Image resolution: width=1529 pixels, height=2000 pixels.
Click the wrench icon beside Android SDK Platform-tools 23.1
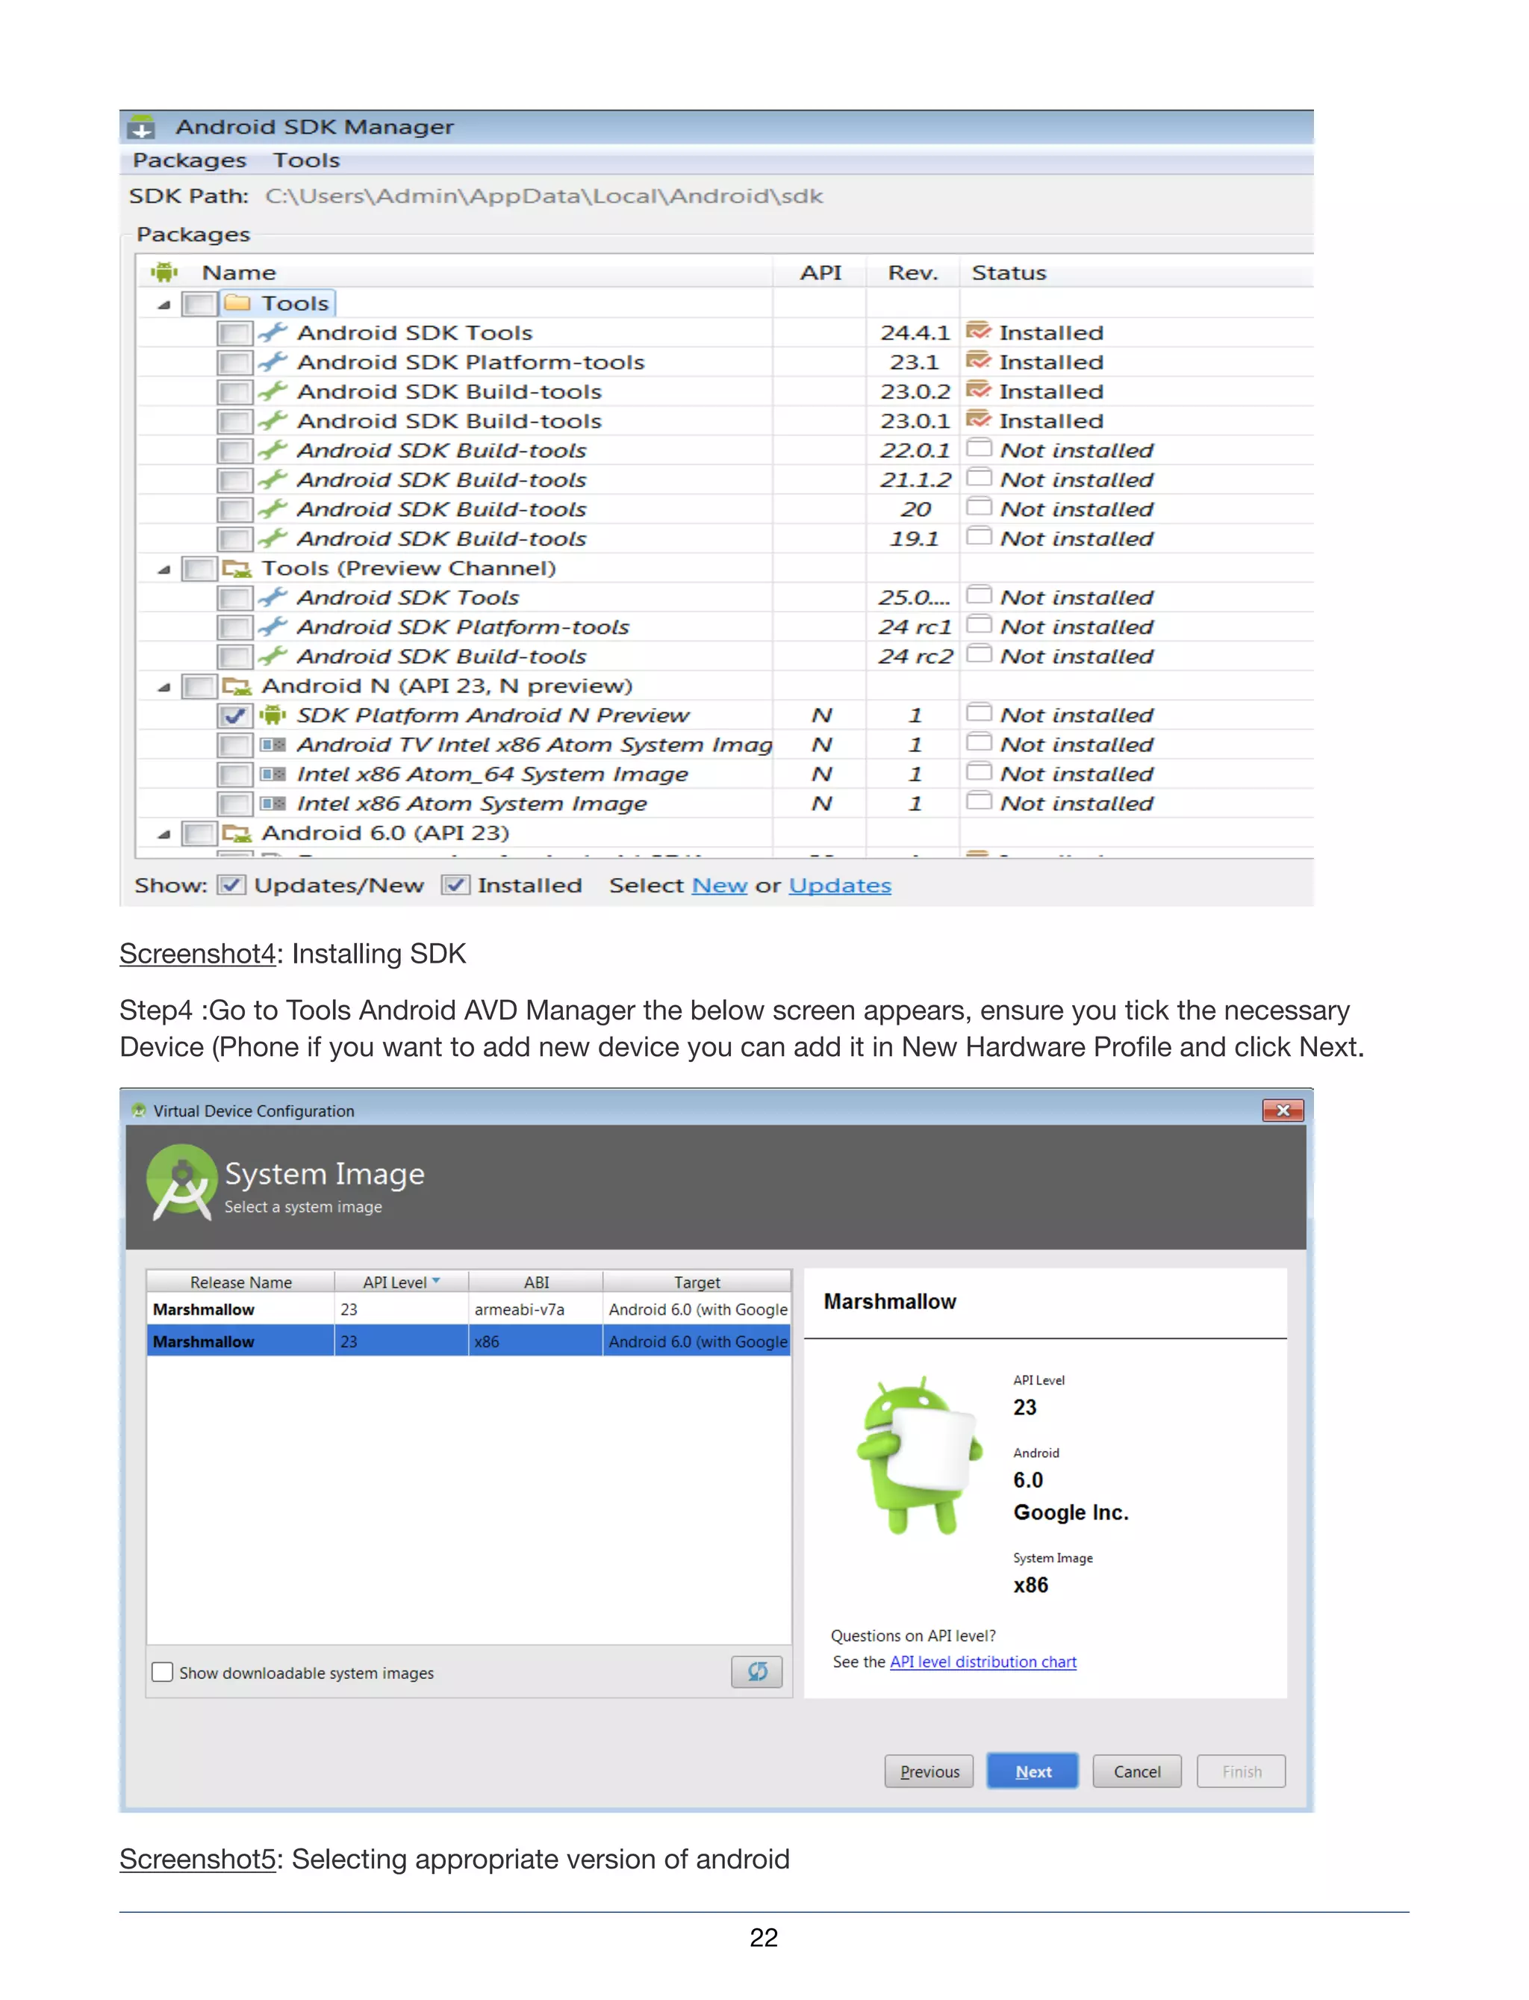(272, 361)
